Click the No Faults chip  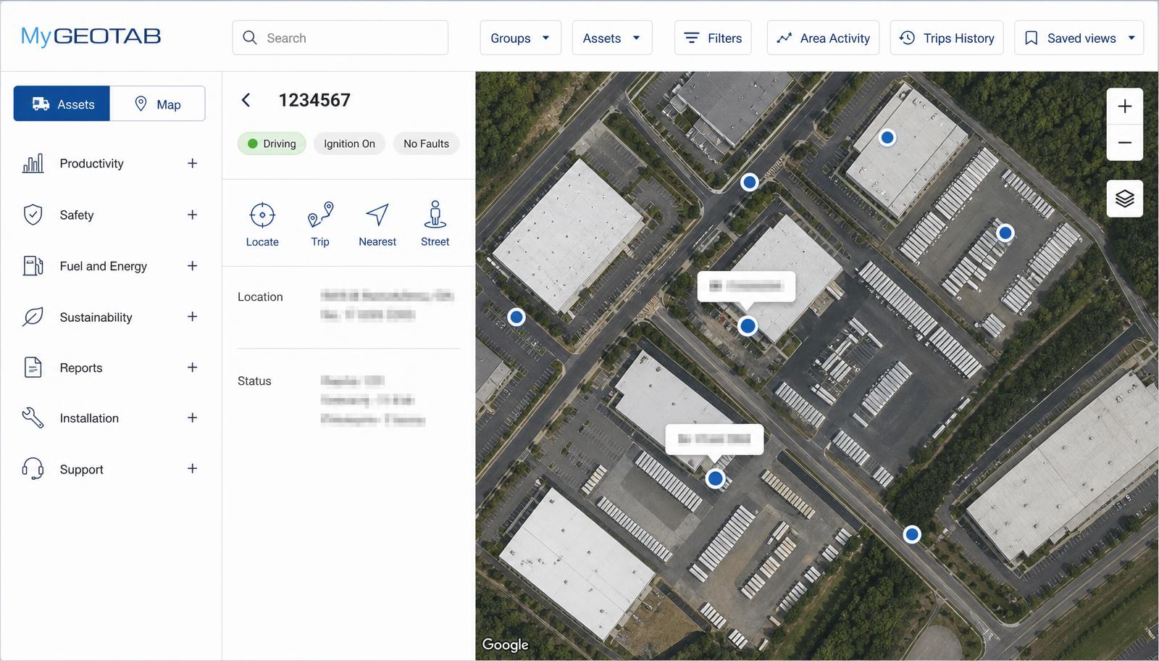(x=426, y=144)
